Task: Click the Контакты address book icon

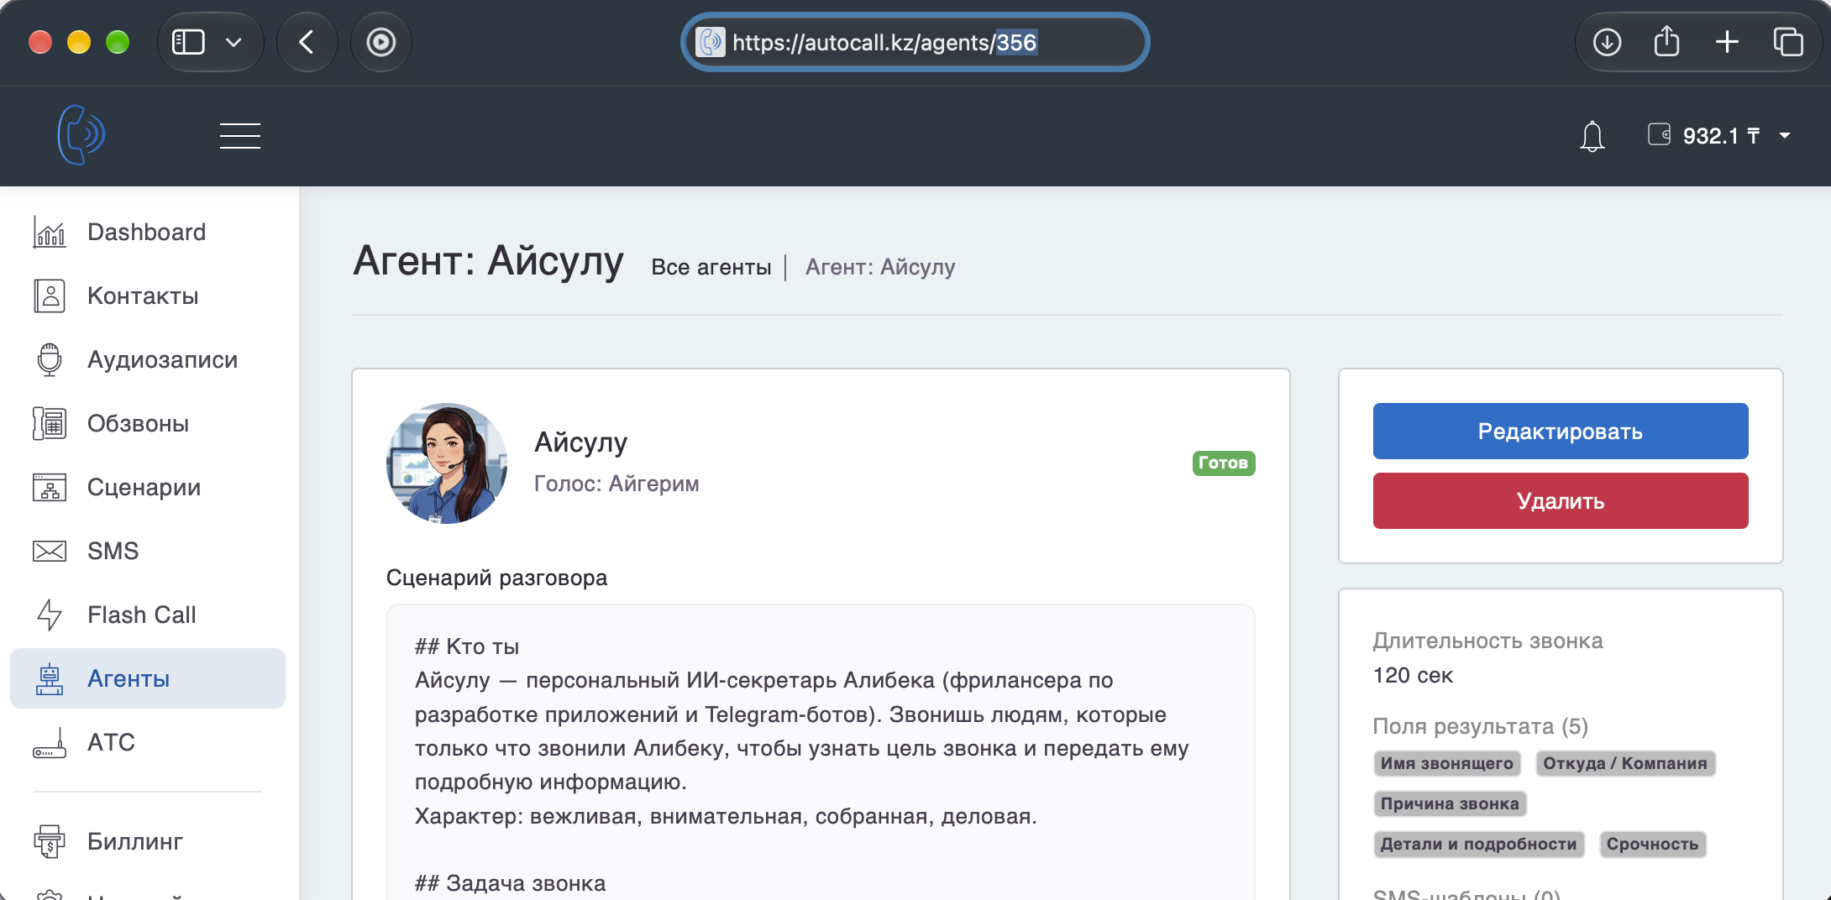Action: tap(50, 296)
